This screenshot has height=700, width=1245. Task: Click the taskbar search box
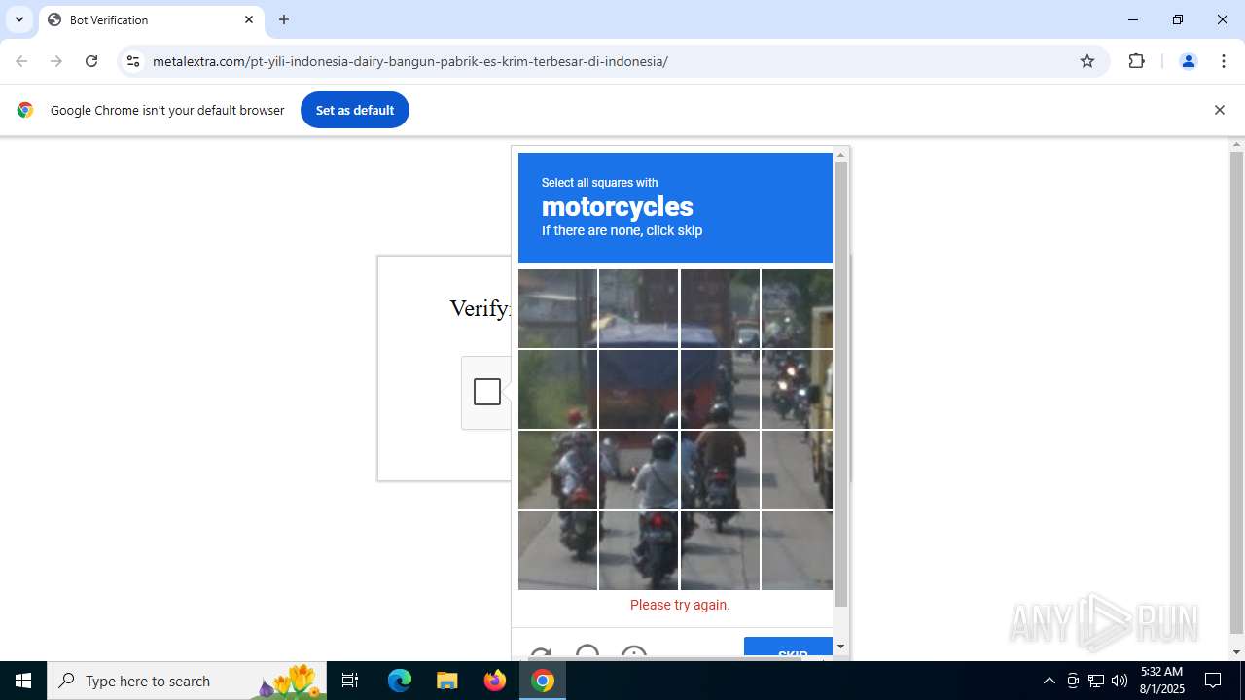[x=187, y=681]
